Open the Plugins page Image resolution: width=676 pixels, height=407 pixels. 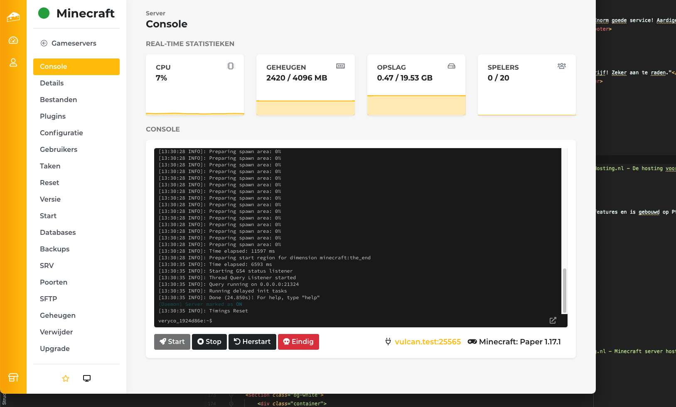click(x=53, y=116)
